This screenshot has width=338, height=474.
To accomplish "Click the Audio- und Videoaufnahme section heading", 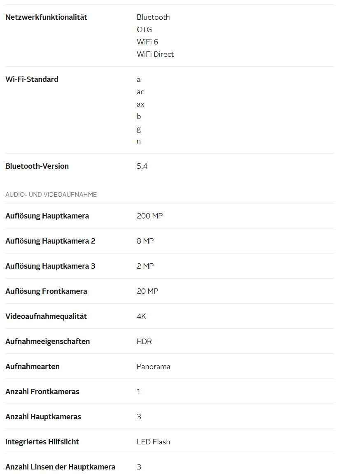I will pos(51,194).
